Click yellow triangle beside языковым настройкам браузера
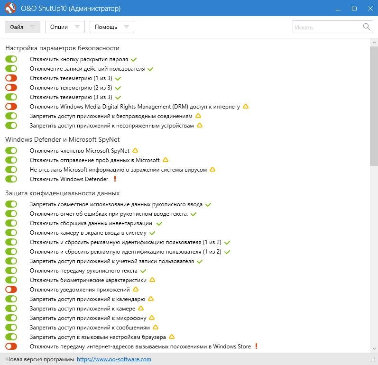The width and height of the screenshot is (378, 365). pyautogui.click(x=172, y=337)
